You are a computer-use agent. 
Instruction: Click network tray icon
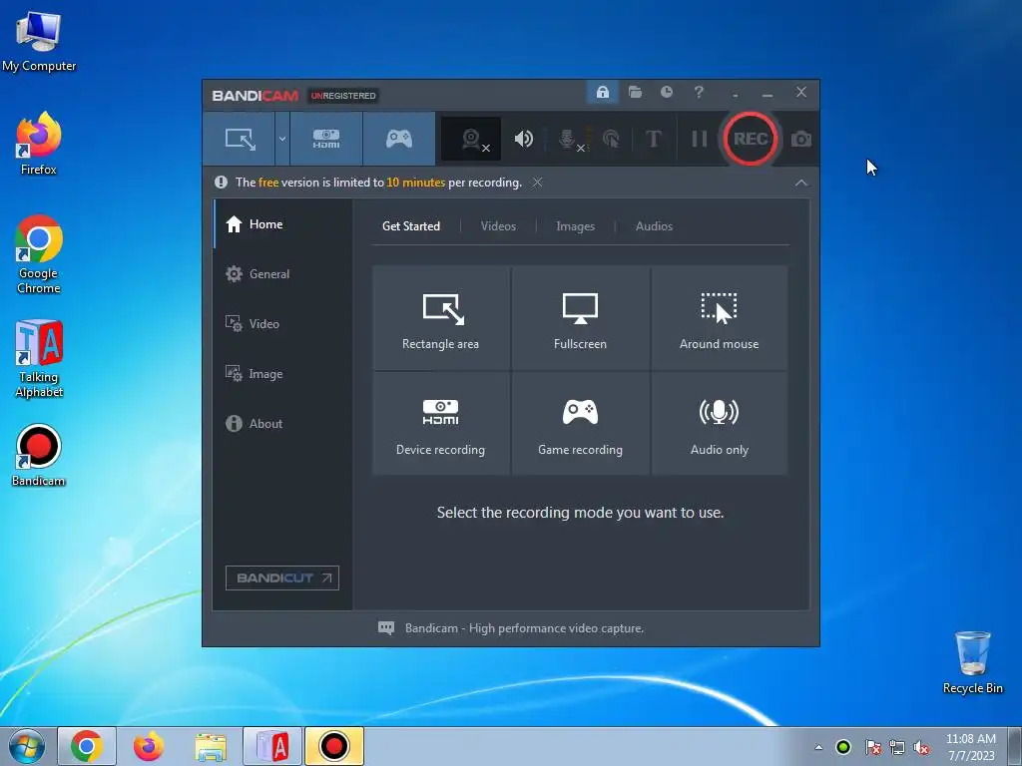[x=897, y=747]
